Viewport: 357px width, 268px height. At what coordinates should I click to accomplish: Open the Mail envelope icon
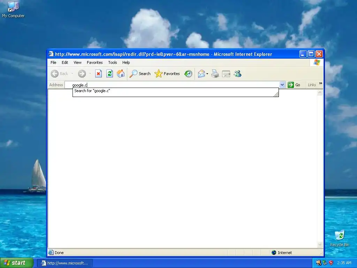pyautogui.click(x=201, y=74)
